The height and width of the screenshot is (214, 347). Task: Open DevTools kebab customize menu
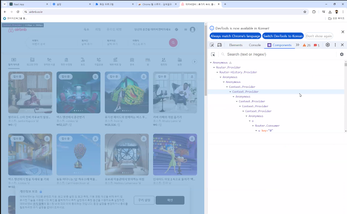tap(335, 45)
